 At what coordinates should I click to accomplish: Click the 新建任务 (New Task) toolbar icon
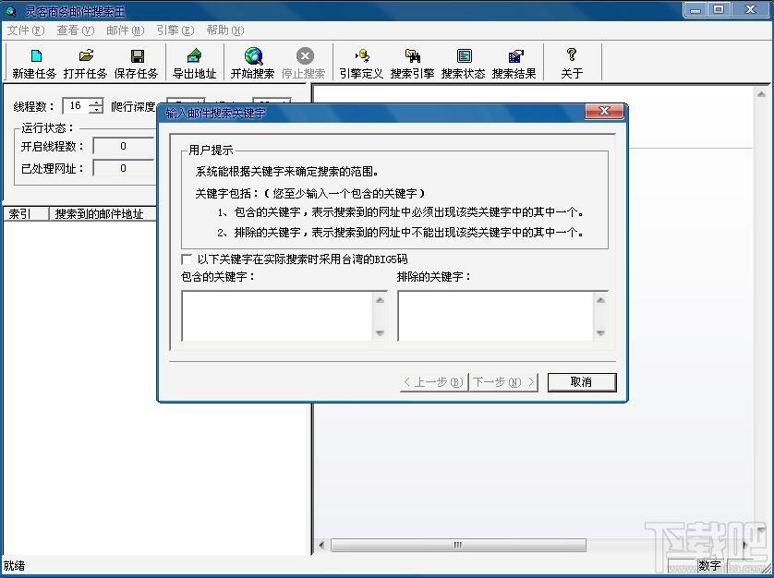click(x=34, y=63)
